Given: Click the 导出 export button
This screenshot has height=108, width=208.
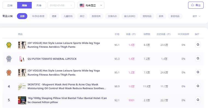Looking at the screenshot, I should click(196, 5).
